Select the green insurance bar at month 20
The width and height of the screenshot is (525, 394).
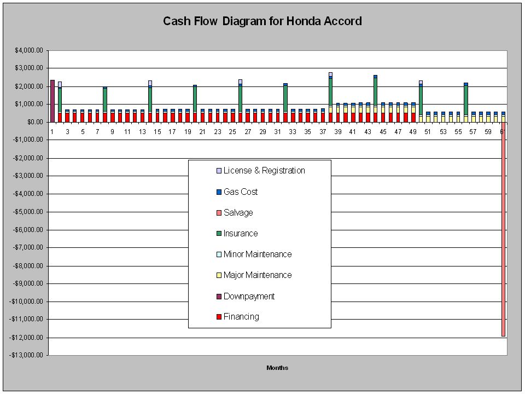pos(195,99)
